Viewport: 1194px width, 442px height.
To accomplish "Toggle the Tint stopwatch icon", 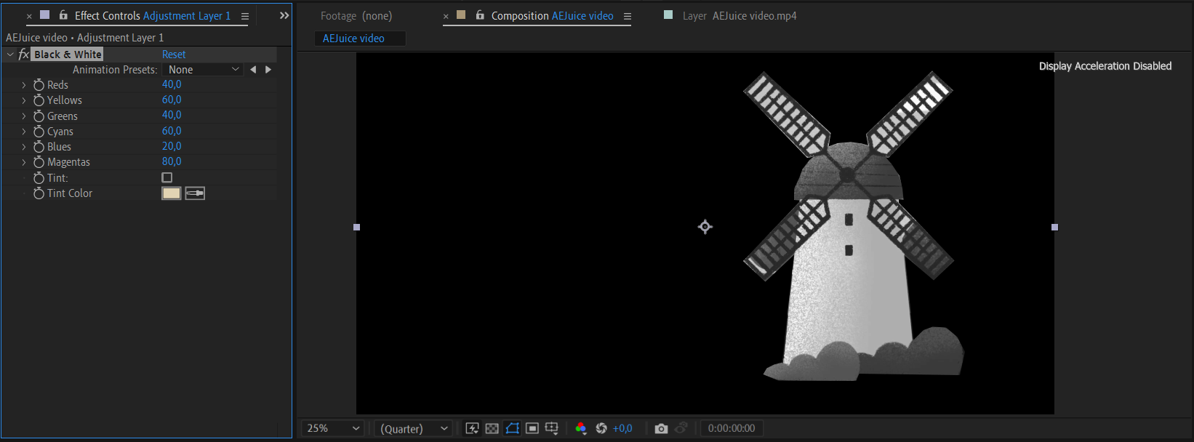I will (x=39, y=178).
